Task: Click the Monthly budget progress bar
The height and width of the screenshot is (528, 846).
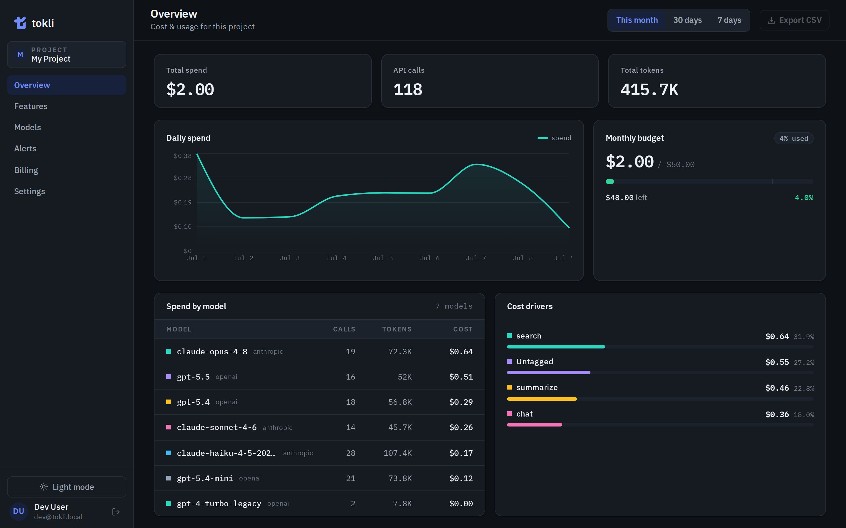Action: (709, 182)
